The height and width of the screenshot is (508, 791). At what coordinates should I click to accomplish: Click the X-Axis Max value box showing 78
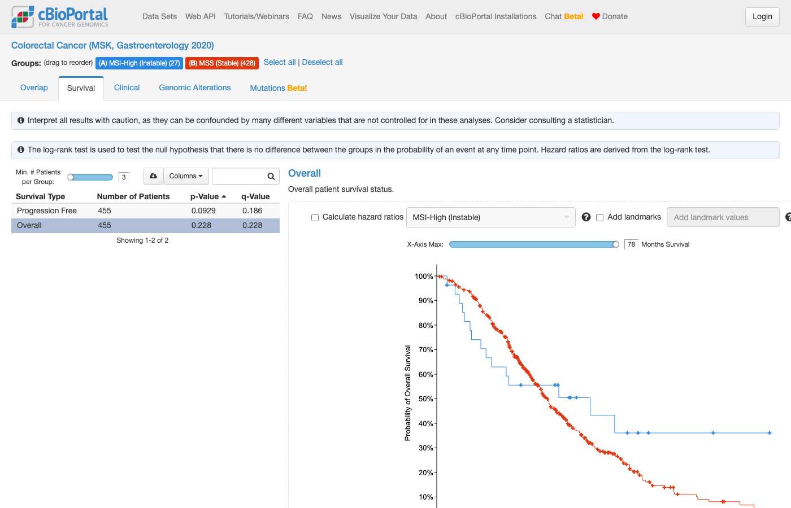631,244
